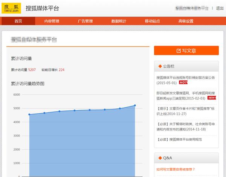
Task: Click the pencil icon in 写文章 button
Action: 179,51
